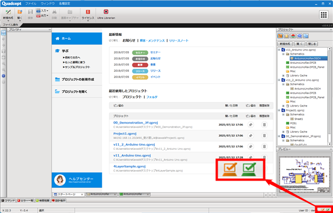Click the X:22.3 coordinate in status bar

point(7,211)
